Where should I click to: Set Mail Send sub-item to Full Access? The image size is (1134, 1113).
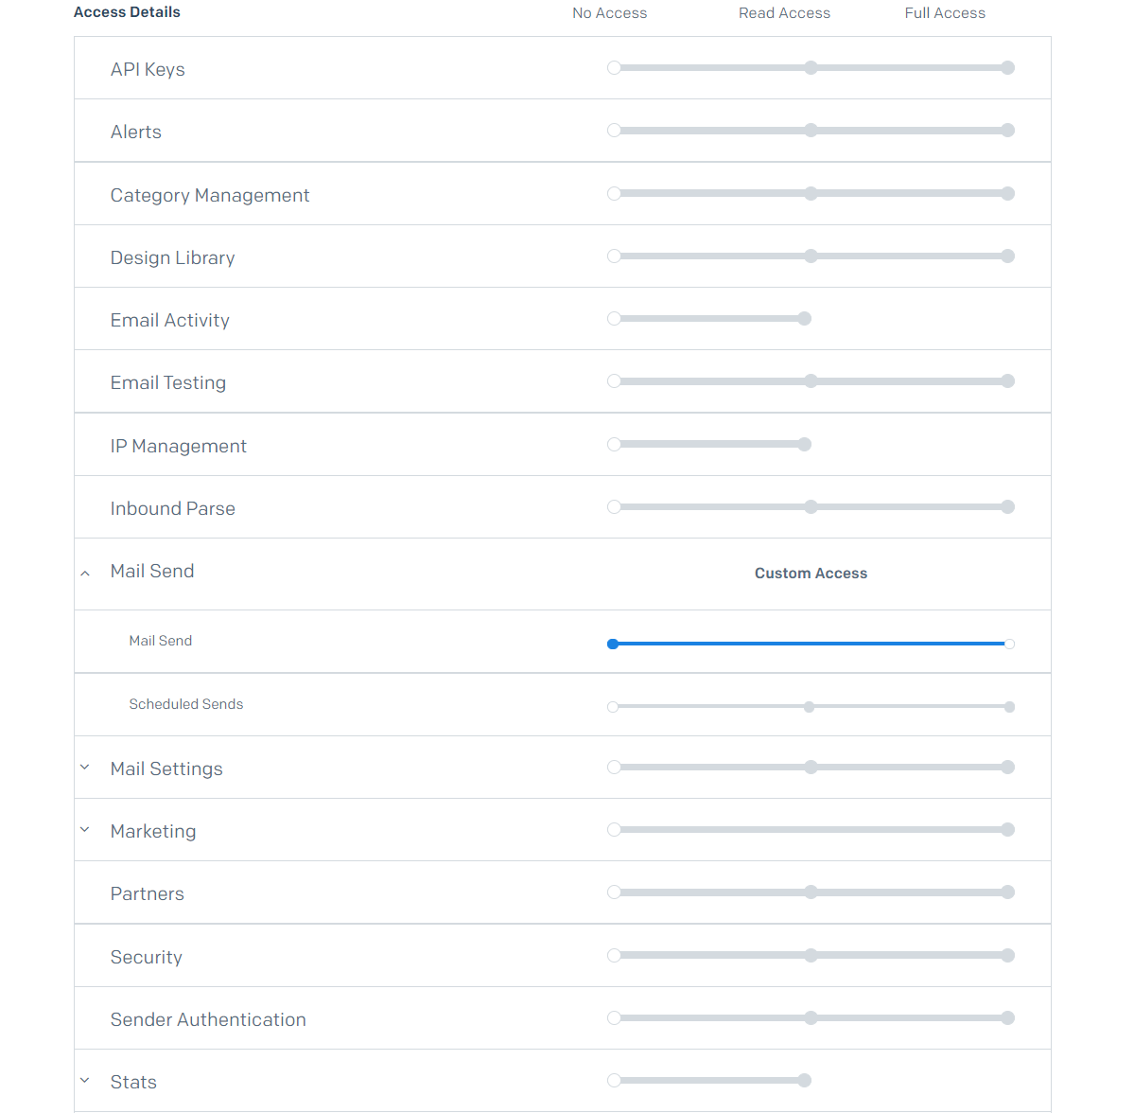click(x=1009, y=645)
